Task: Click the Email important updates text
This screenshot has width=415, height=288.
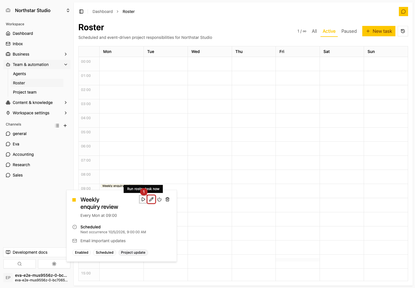Action: tap(103, 241)
